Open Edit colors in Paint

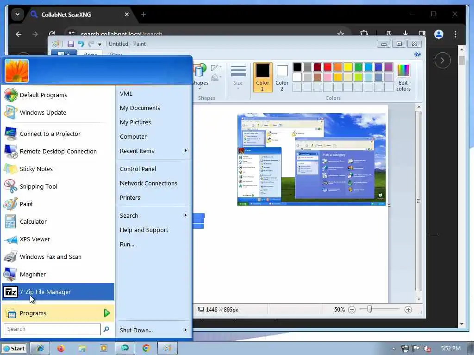pos(403,77)
